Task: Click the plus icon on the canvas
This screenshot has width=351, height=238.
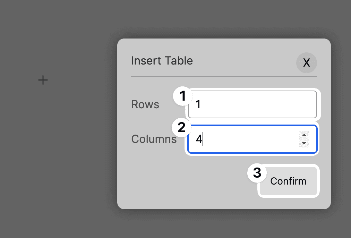Action: pos(43,80)
